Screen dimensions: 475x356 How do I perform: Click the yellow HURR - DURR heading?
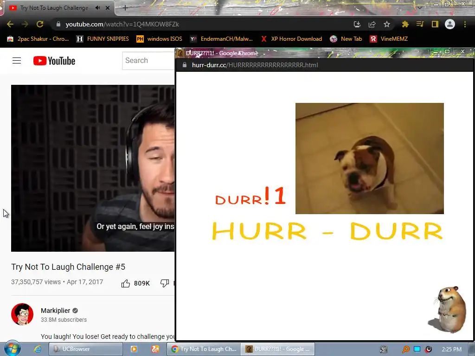pos(327,231)
